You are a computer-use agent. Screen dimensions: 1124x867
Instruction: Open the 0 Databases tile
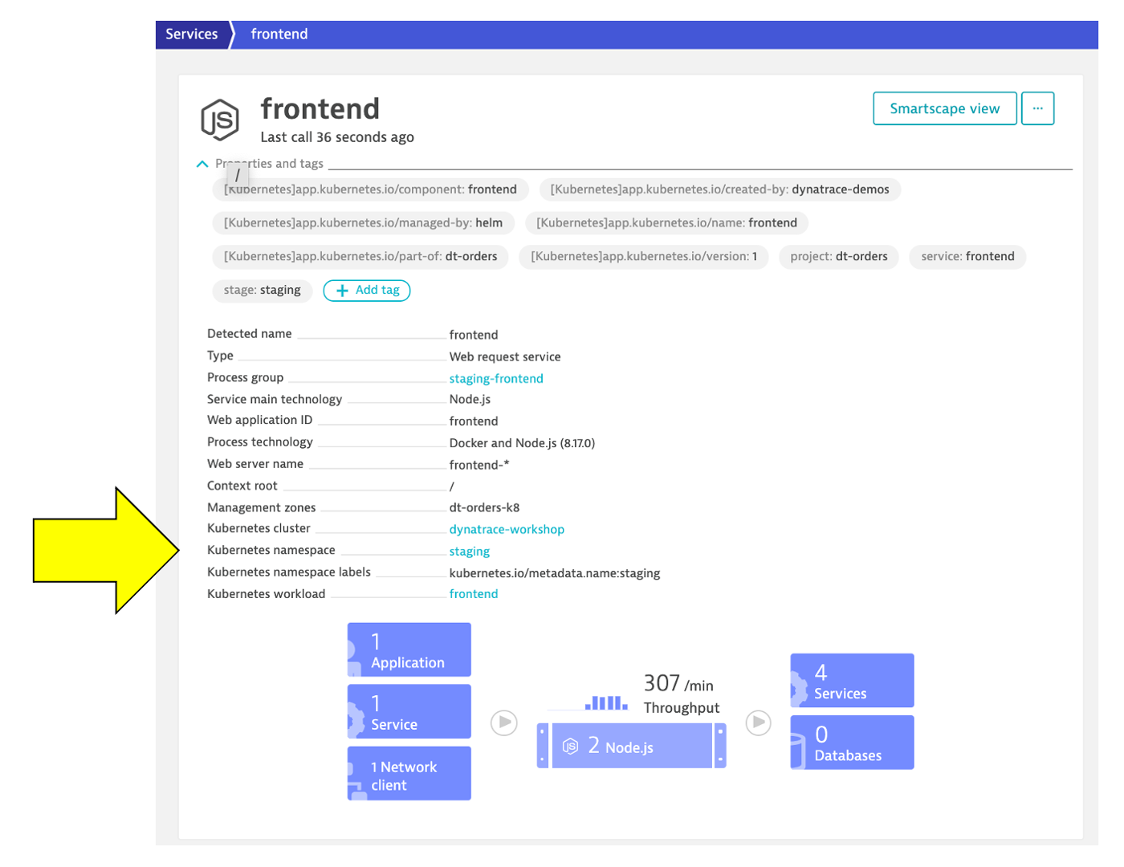pyautogui.click(x=853, y=743)
